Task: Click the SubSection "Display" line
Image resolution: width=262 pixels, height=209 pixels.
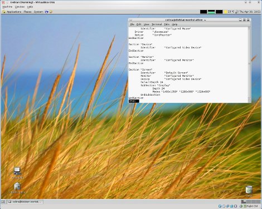Action: tap(156, 85)
